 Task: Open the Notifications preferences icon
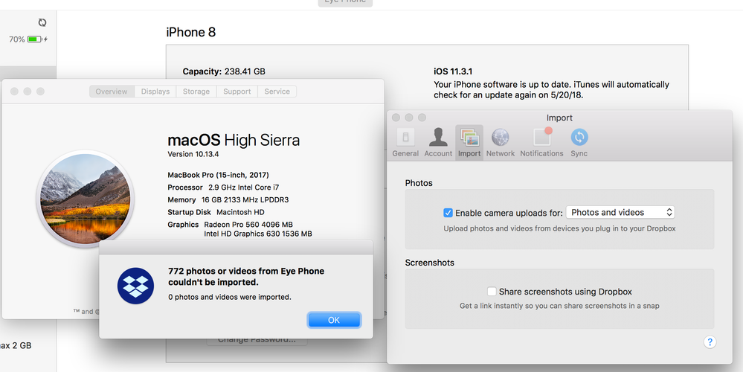click(541, 141)
